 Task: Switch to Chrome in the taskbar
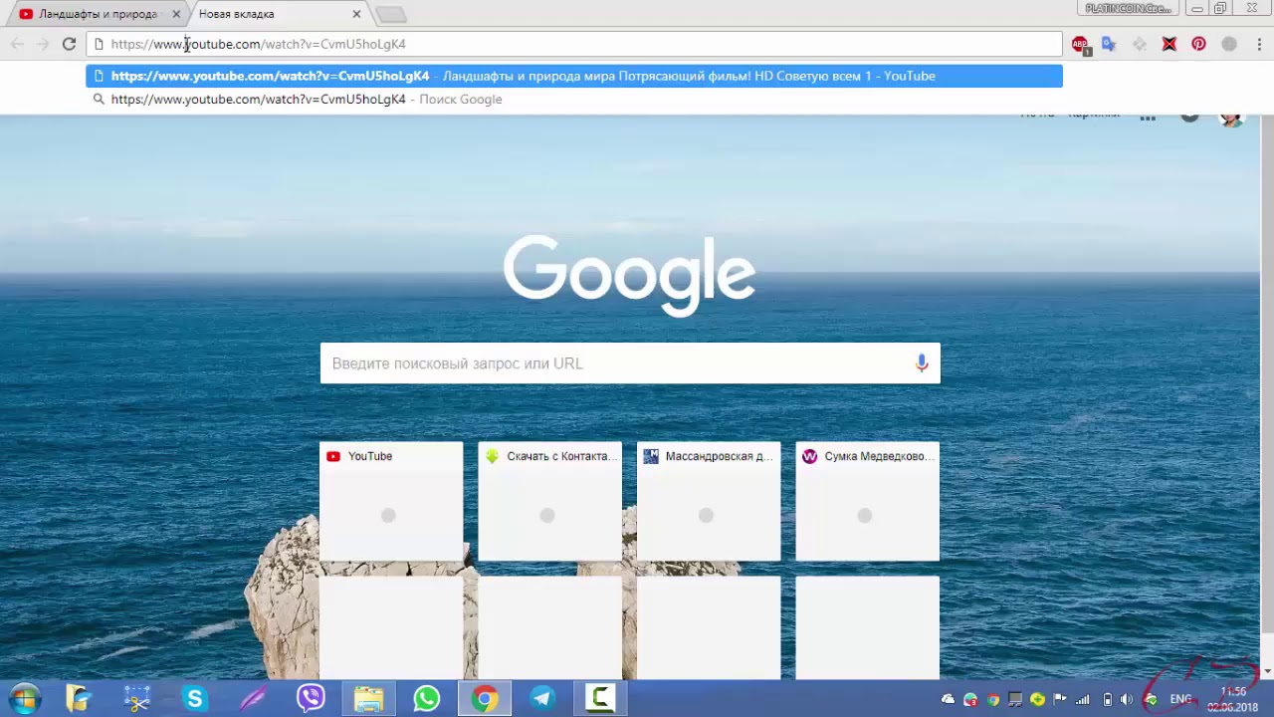click(x=485, y=699)
